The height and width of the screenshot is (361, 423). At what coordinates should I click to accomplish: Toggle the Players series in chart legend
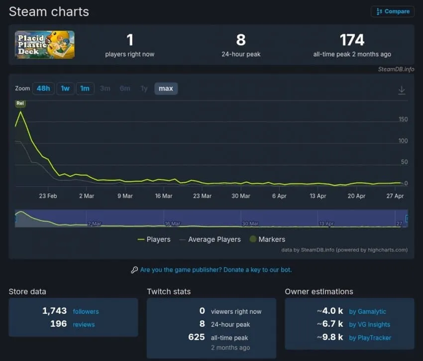154,239
